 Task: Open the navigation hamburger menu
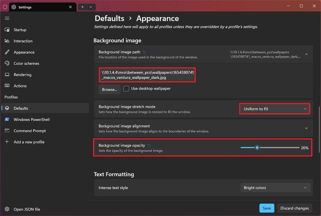click(x=7, y=18)
